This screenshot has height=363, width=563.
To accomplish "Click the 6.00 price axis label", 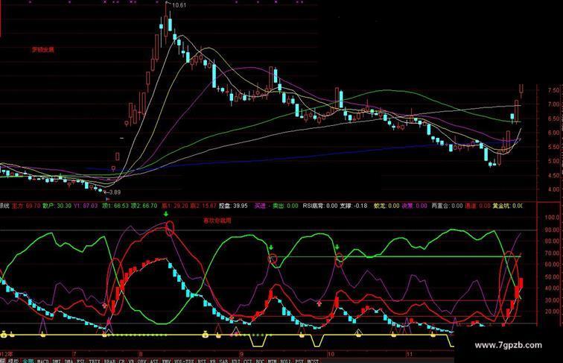I will click(x=553, y=133).
